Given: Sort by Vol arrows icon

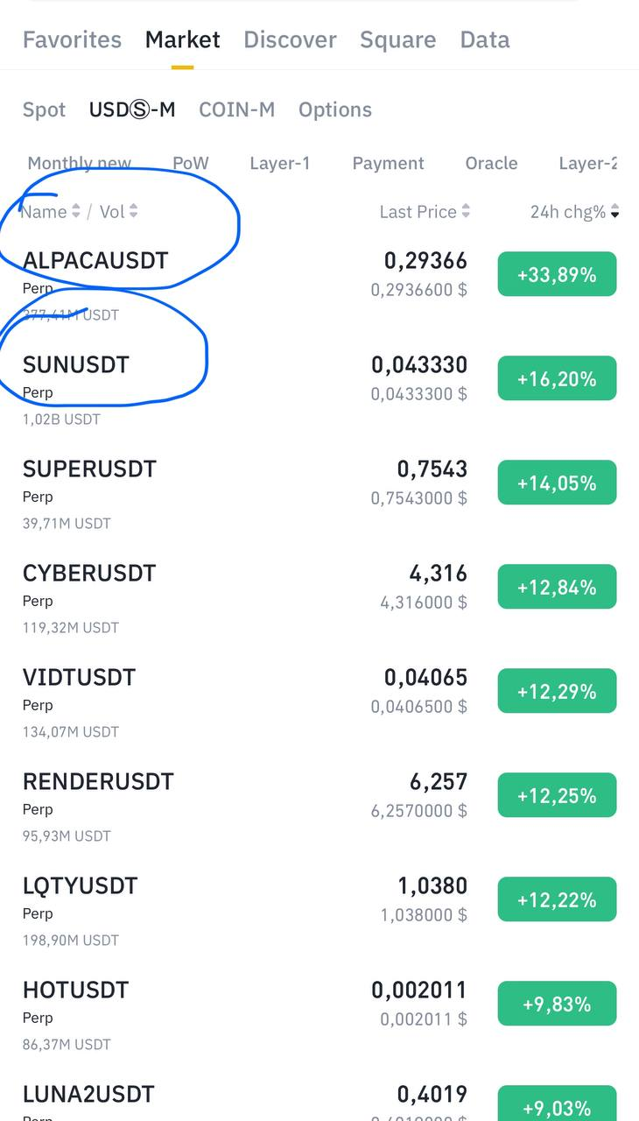Looking at the screenshot, I should tap(133, 212).
